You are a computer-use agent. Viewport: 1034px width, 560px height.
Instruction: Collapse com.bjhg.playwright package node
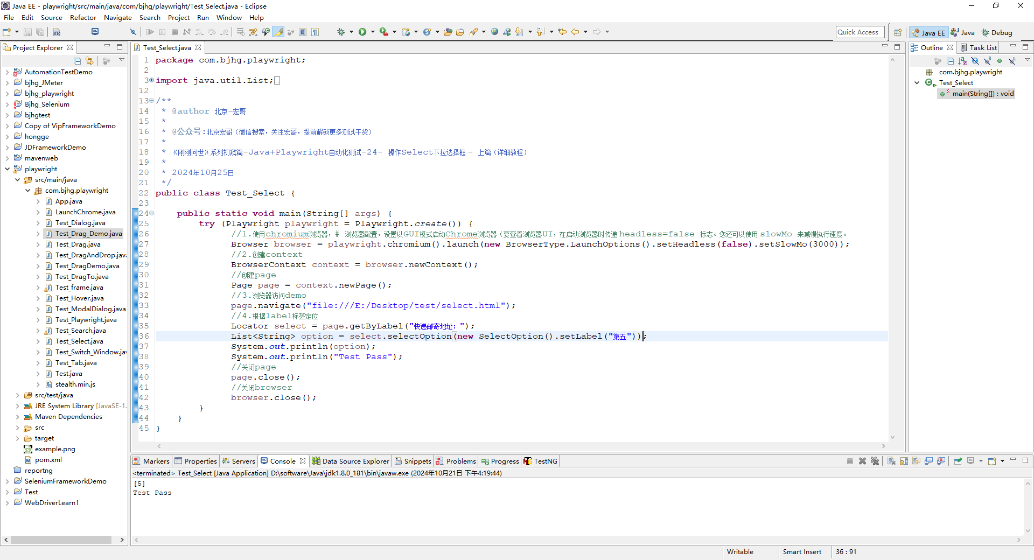coord(27,191)
